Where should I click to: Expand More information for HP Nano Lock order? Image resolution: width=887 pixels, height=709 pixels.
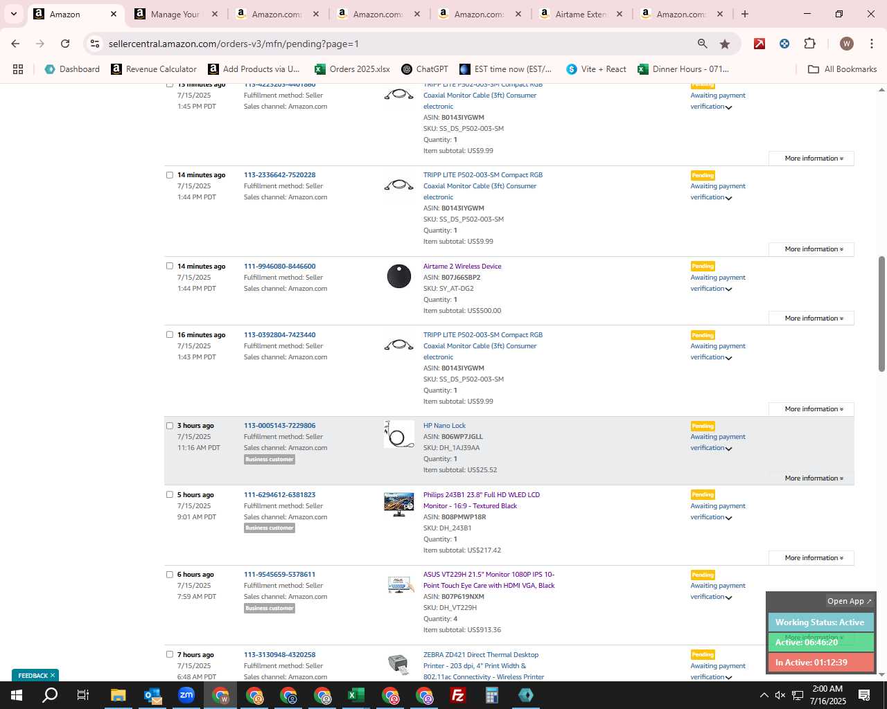(811, 478)
